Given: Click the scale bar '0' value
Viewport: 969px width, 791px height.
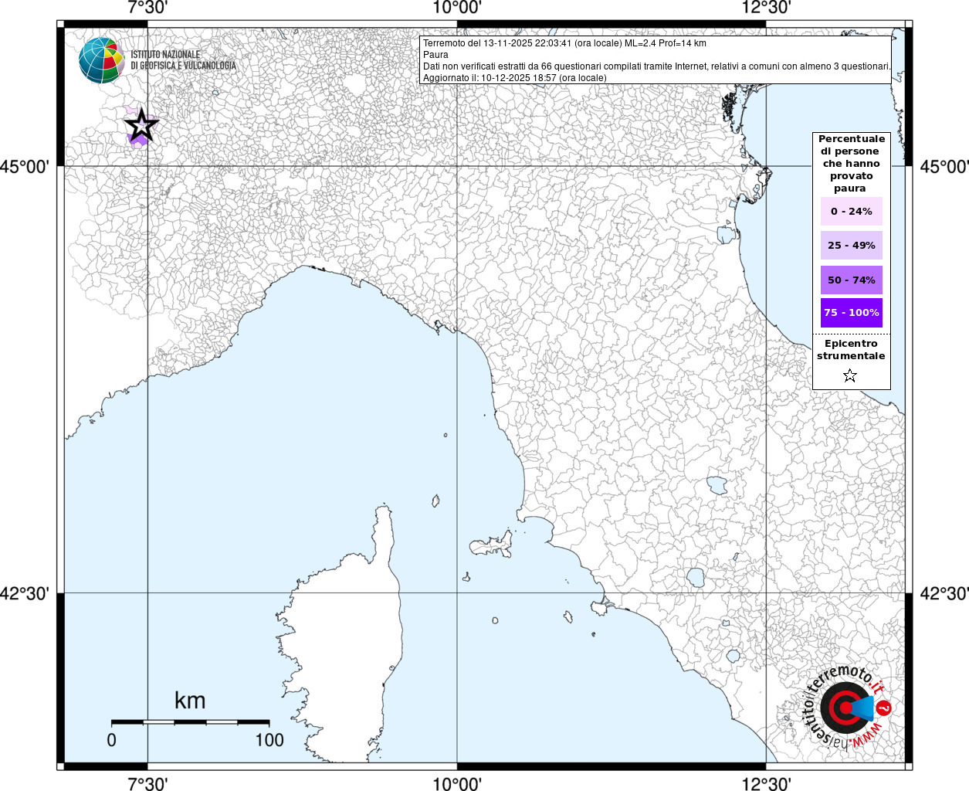Looking at the screenshot, I should click(x=112, y=740).
